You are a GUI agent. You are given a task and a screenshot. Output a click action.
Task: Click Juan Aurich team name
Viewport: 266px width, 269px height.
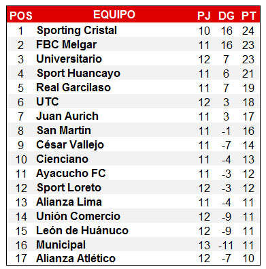(67, 116)
